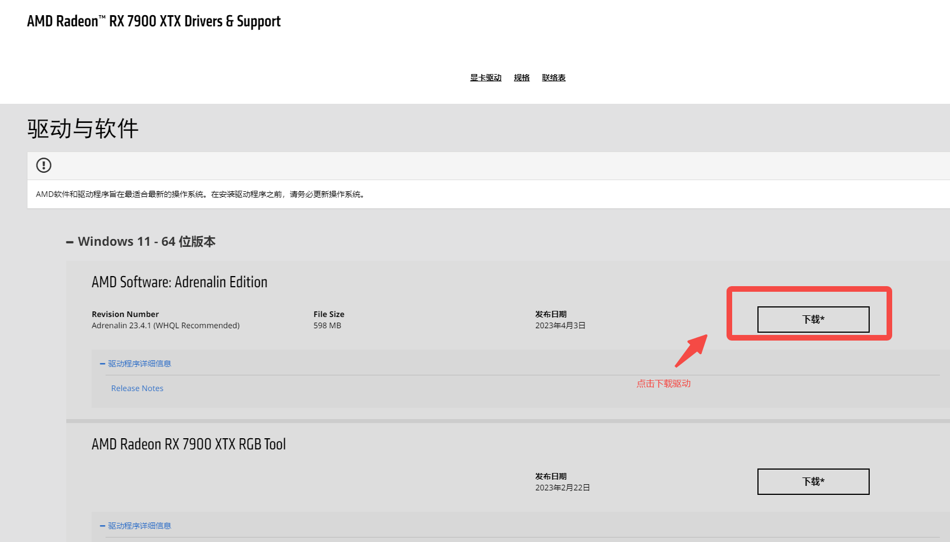This screenshot has width=950, height=542.
Task: Click the AMD Software: Adrenalin Edition heading
Action: [x=180, y=282]
